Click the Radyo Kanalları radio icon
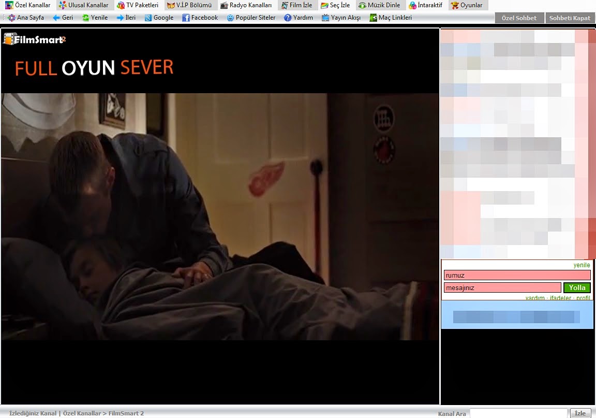 tap(224, 5)
